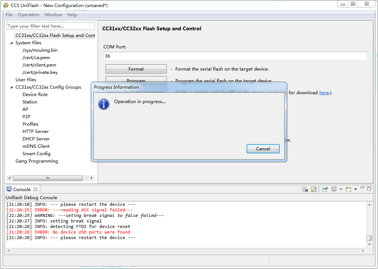Image resolution: width=378 pixels, height=269 pixels.
Task: Open the Help menu
Action: [x=72, y=15]
